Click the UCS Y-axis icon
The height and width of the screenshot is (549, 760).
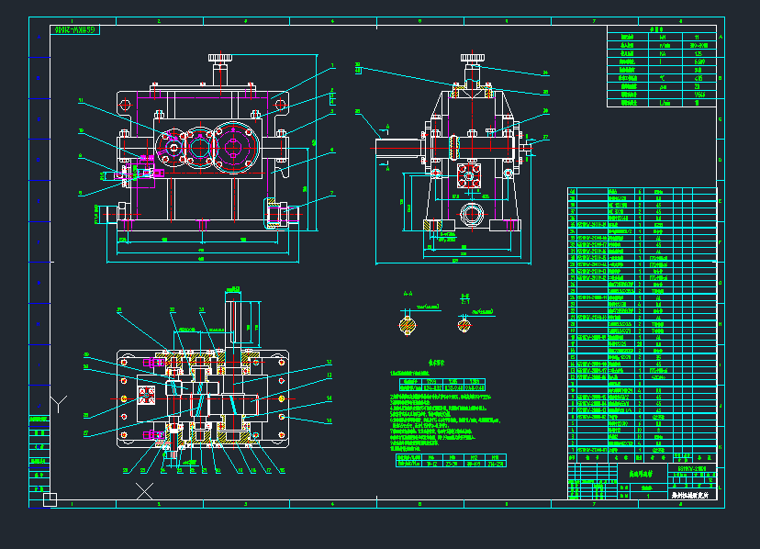click(59, 404)
